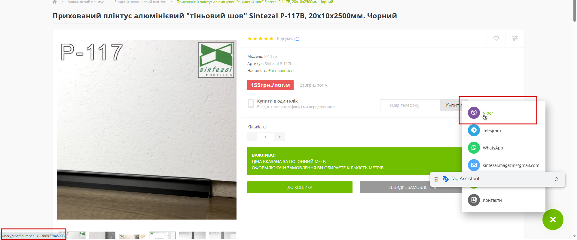Screen dimensions: 577x240
Task: Click the compare sliders icon
Action: (x=515, y=38)
